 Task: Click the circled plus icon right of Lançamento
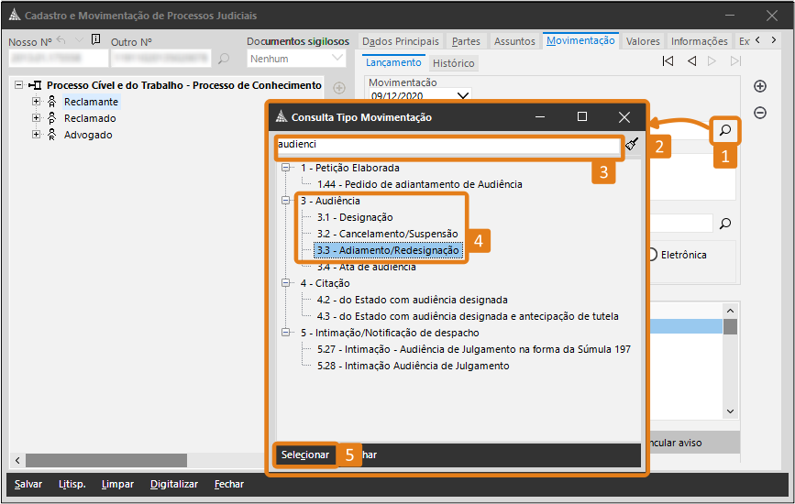(x=759, y=86)
